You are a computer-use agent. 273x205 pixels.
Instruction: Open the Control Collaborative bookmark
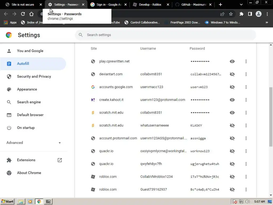pos(142,22)
